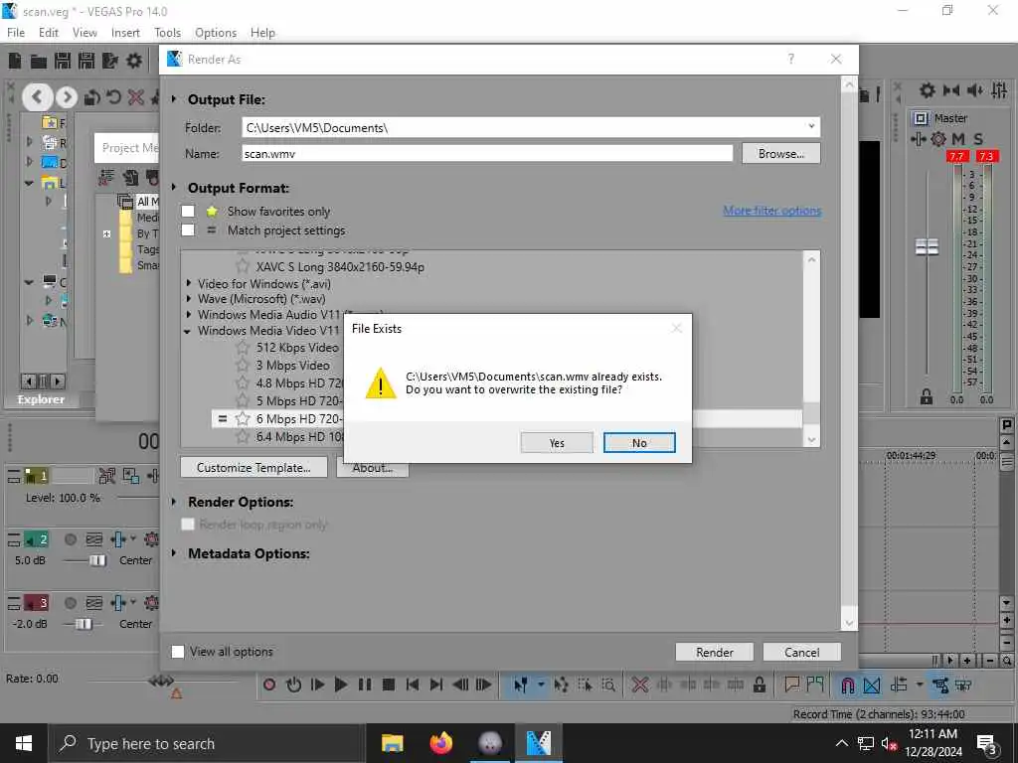Viewport: 1018px width, 763px height.
Task: Select the Normal Edit tool icon
Action: (x=521, y=685)
